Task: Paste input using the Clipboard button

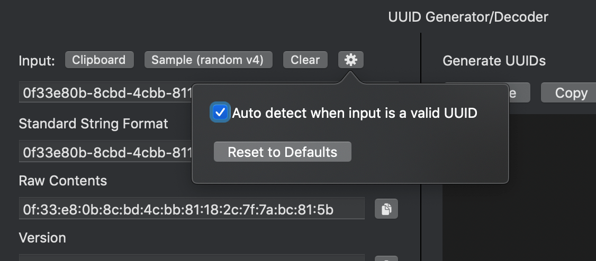Action: pyautogui.click(x=99, y=60)
